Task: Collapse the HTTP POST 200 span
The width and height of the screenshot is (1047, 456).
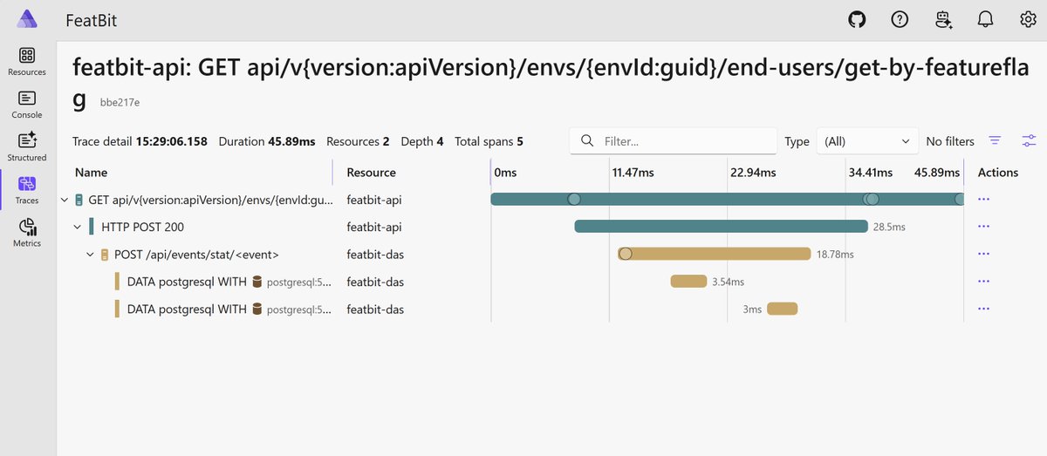Action: (x=78, y=227)
